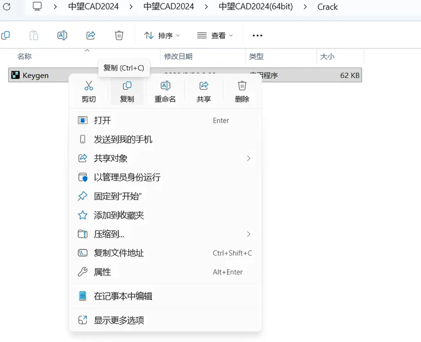421x342 pixels.
Task: Sort by 名称 column header
Action: pyautogui.click(x=25, y=57)
